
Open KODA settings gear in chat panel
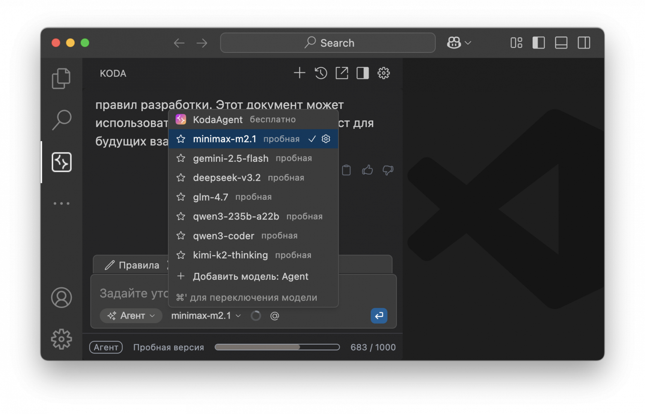(384, 73)
